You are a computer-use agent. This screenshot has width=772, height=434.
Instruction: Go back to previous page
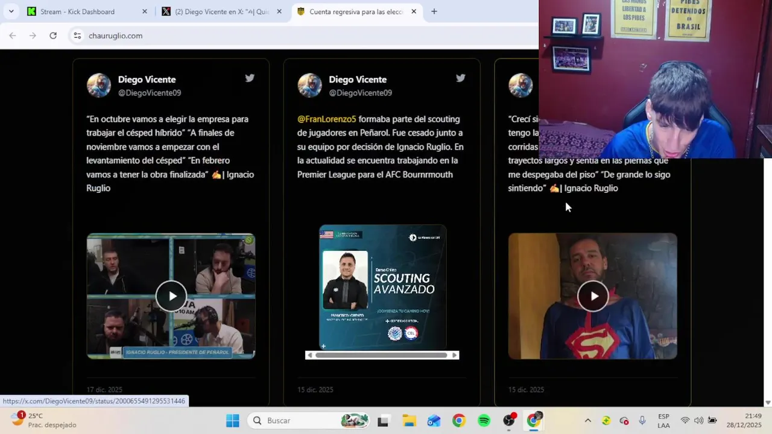tap(13, 36)
